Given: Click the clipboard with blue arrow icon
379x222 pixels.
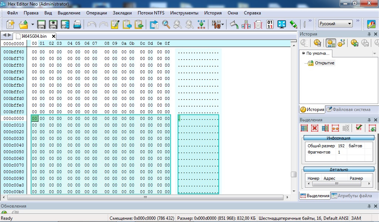Looking at the screenshot, I should (x=127, y=24).
